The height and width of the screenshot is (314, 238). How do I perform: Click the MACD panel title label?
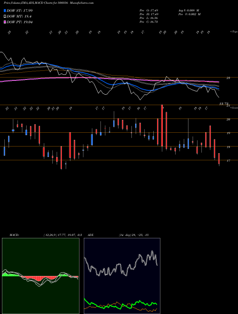(x=14, y=235)
